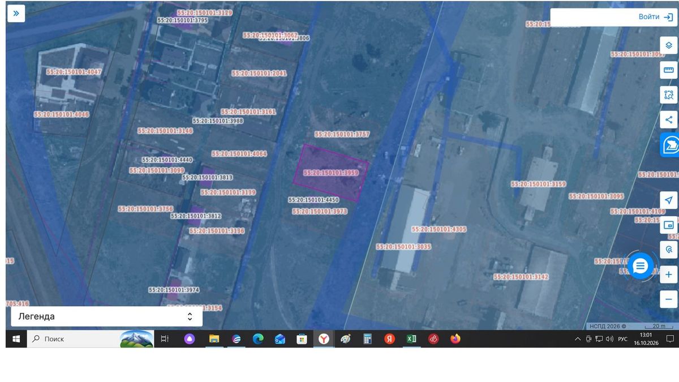This screenshot has width=679, height=382.
Task: Open the taskbar clock showing 13:01
Action: [x=646, y=338]
